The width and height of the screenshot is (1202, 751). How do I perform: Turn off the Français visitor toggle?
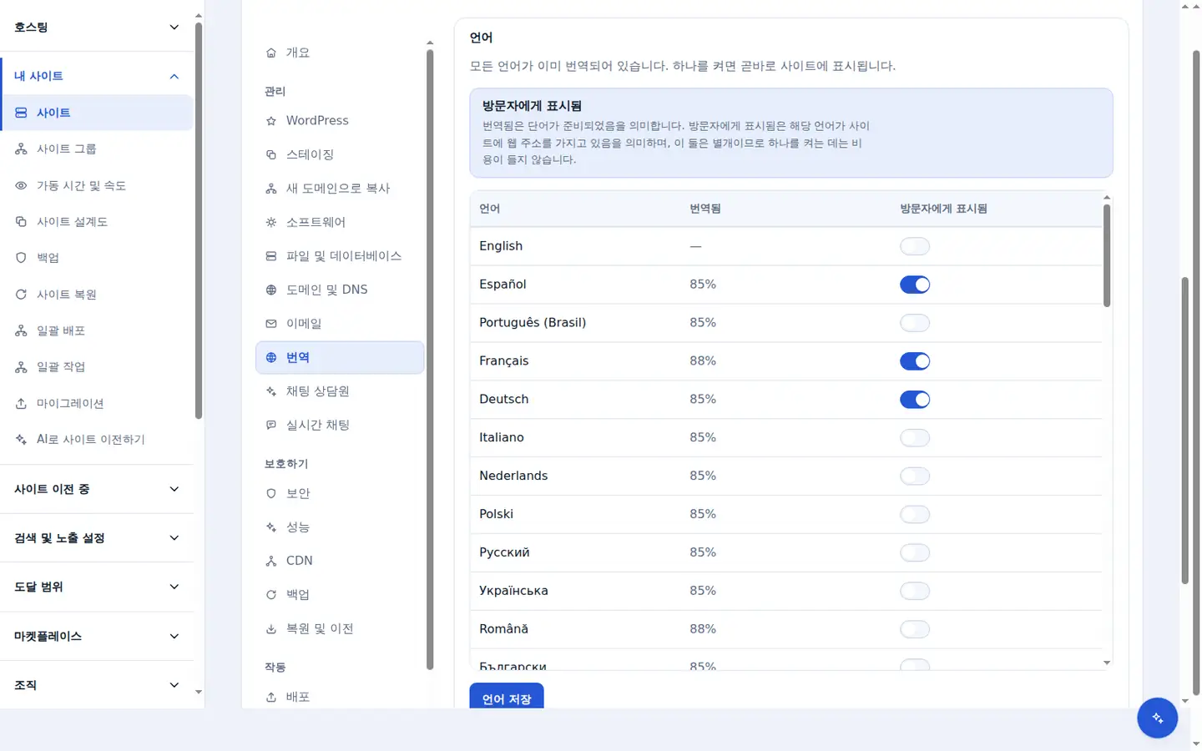point(915,361)
